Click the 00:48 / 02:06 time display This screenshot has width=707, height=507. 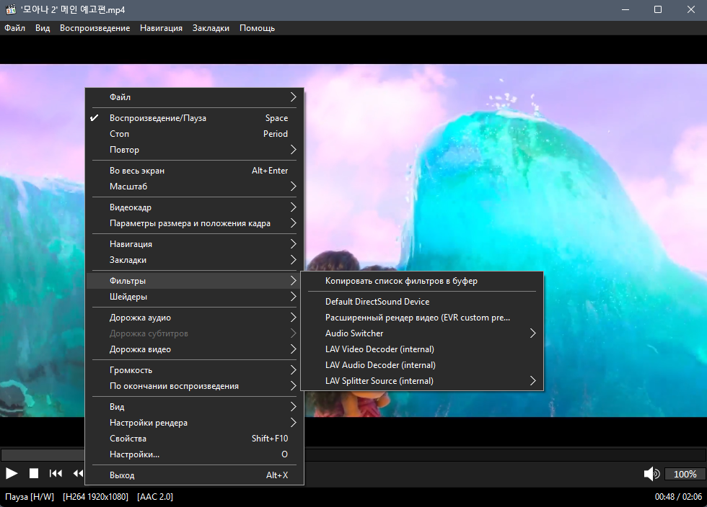click(x=678, y=497)
